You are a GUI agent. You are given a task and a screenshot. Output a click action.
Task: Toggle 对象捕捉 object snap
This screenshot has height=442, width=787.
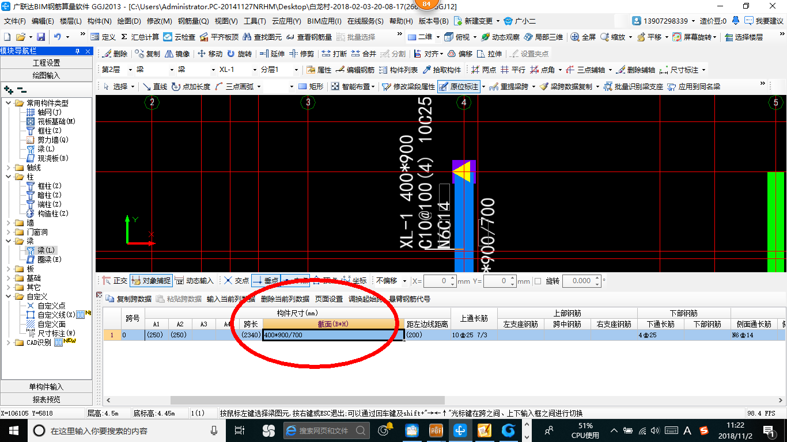(151, 281)
